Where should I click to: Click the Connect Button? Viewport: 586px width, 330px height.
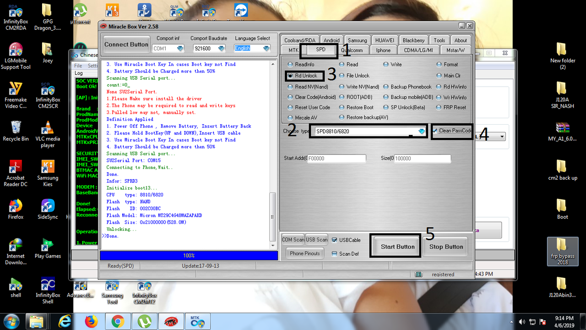coord(126,44)
